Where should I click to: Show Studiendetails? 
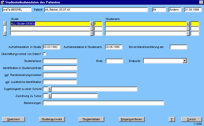click(x=89, y=119)
